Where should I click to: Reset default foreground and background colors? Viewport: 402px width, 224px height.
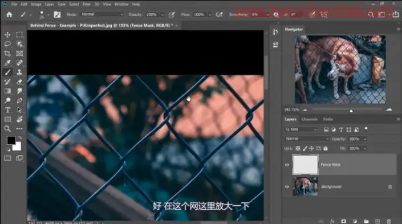8,149
